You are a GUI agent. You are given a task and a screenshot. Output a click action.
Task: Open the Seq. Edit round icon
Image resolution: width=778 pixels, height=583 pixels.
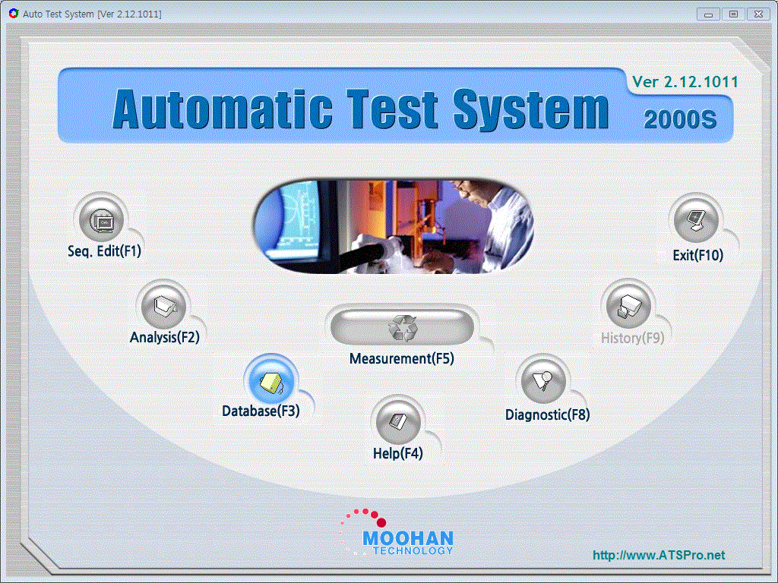click(101, 220)
